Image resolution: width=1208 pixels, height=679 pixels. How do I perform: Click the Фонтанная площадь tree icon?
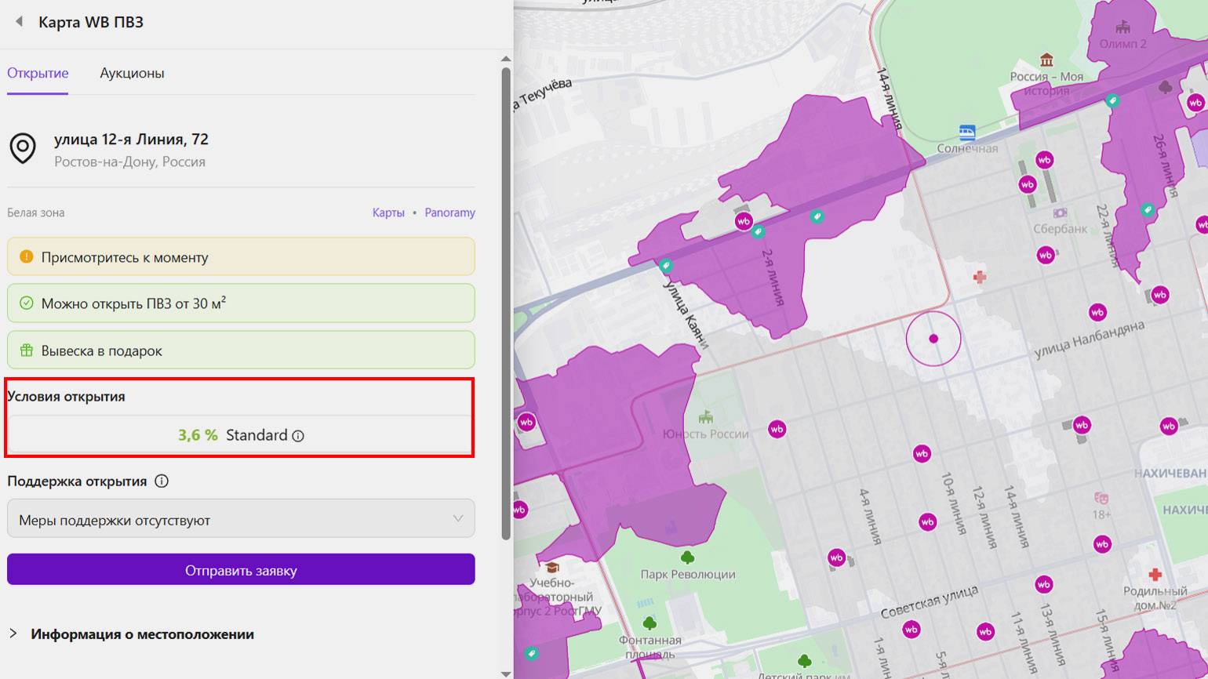click(649, 623)
